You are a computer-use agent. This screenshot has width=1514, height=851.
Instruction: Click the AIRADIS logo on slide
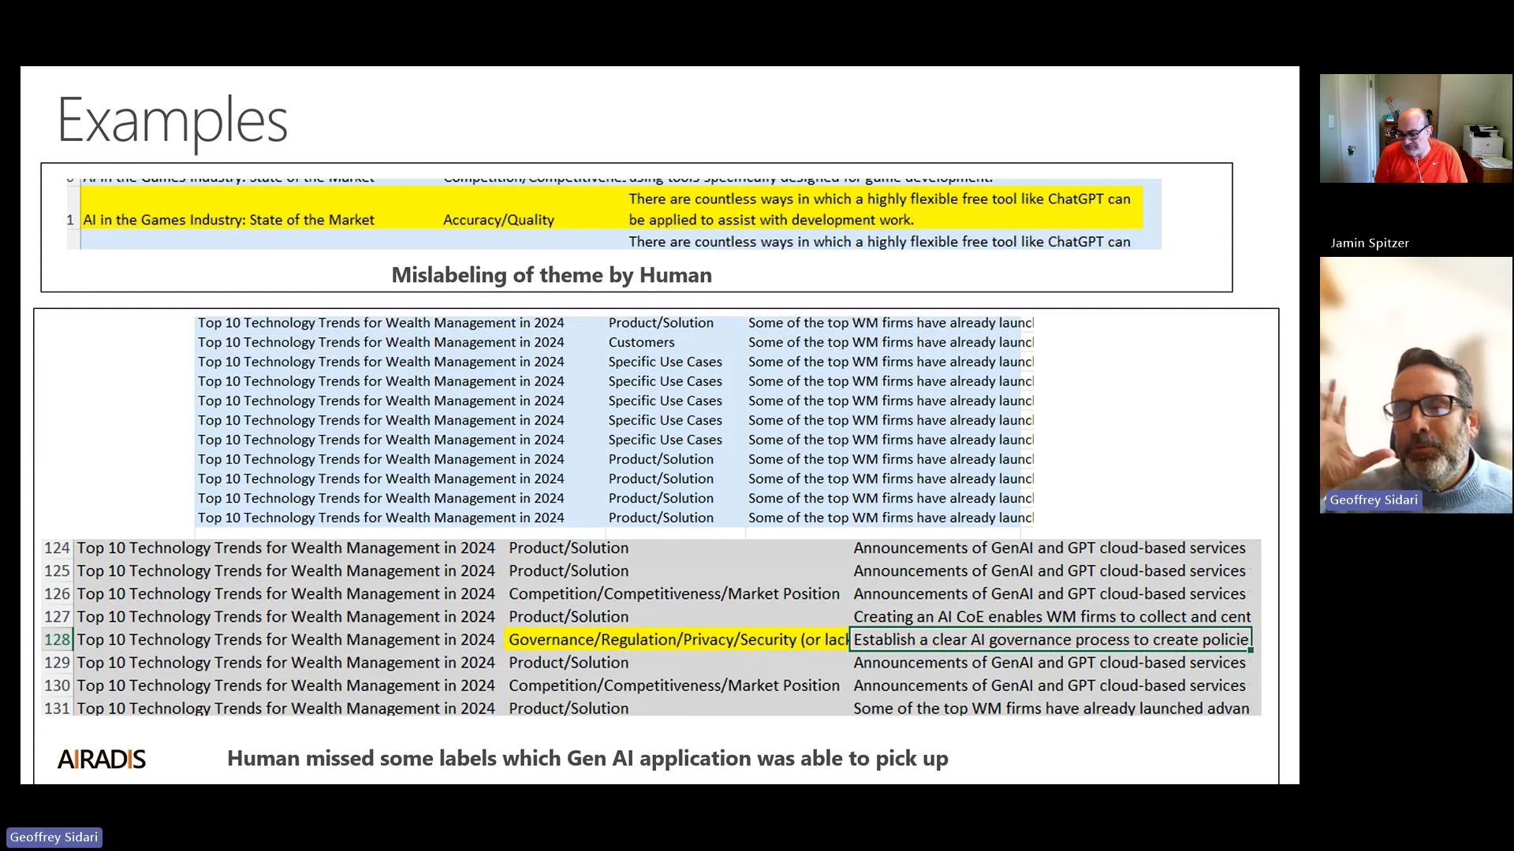click(x=102, y=759)
